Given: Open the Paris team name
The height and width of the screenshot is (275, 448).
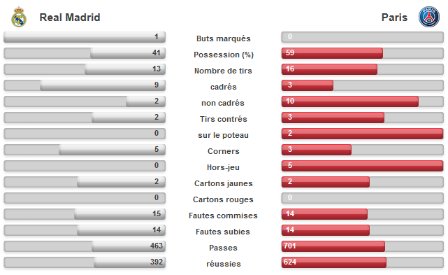Looking at the screenshot, I should click(394, 17).
